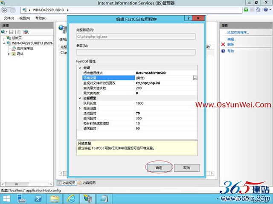Click the 1000 queue length value

pos(139,103)
